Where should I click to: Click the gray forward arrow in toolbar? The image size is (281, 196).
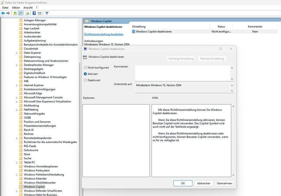(x=8, y=13)
